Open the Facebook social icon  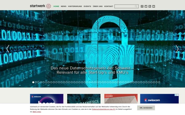(x=142, y=6)
